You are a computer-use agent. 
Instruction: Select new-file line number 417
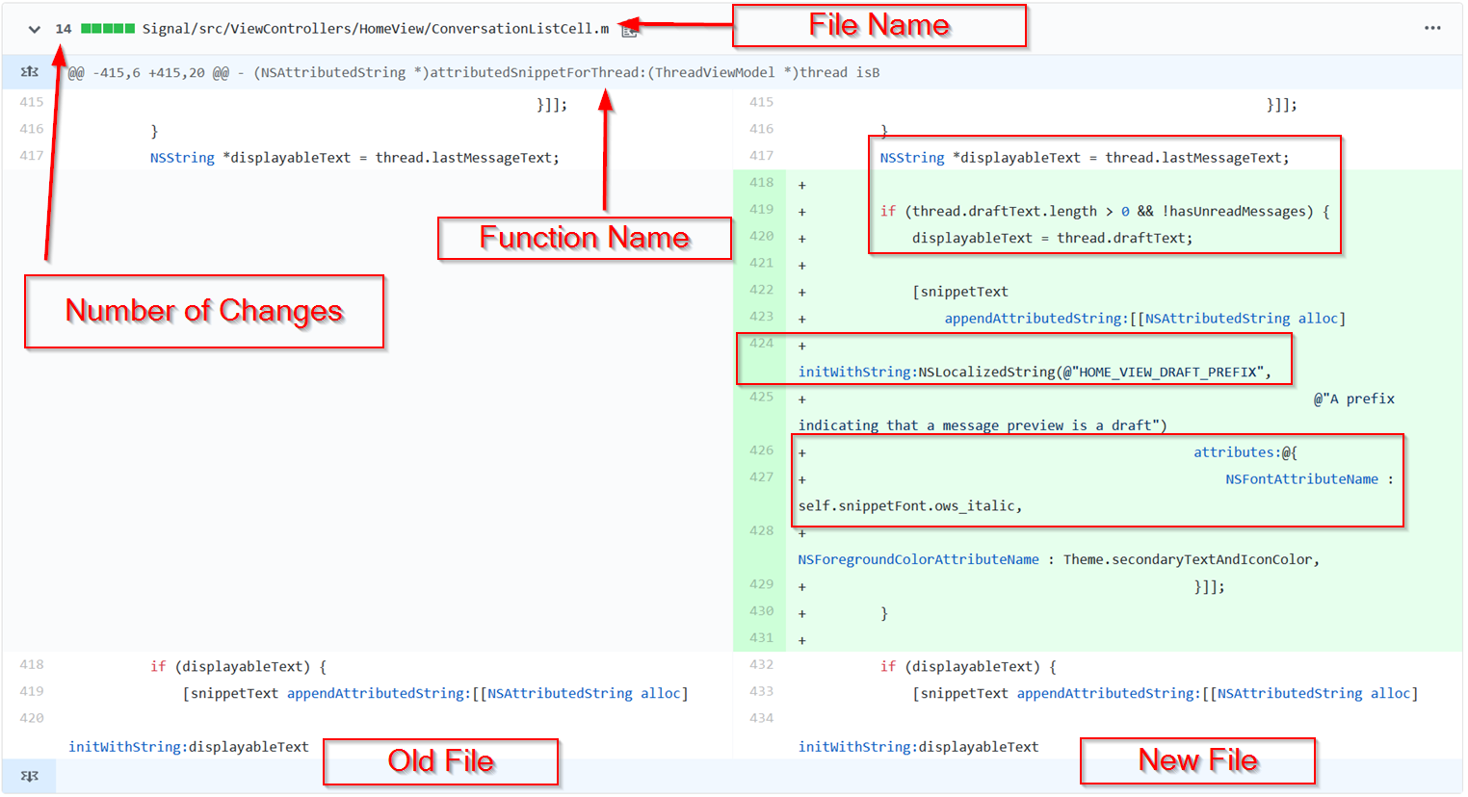coord(762,156)
